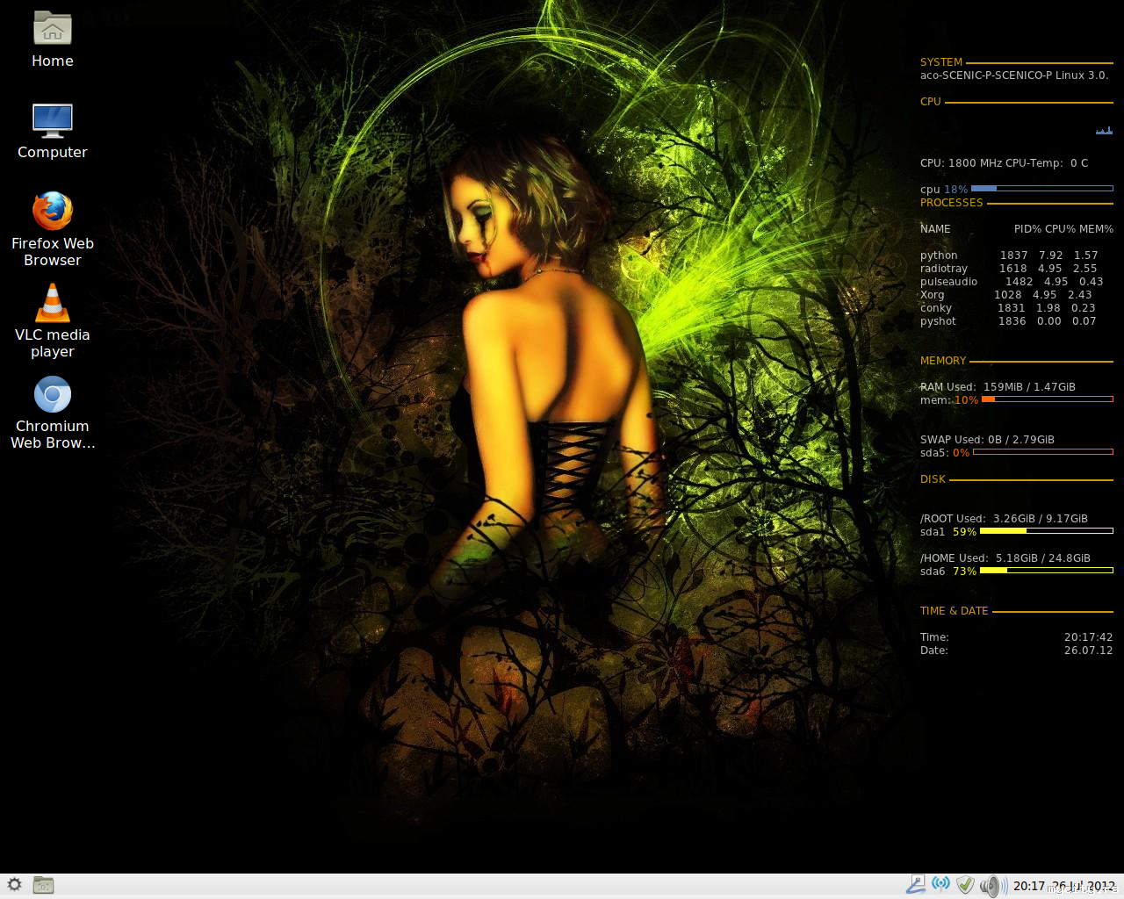The image size is (1124, 899).
Task: Click the 'CPU: 1800 MHz CPU-Temp: 0 C' line
Action: 1005,163
